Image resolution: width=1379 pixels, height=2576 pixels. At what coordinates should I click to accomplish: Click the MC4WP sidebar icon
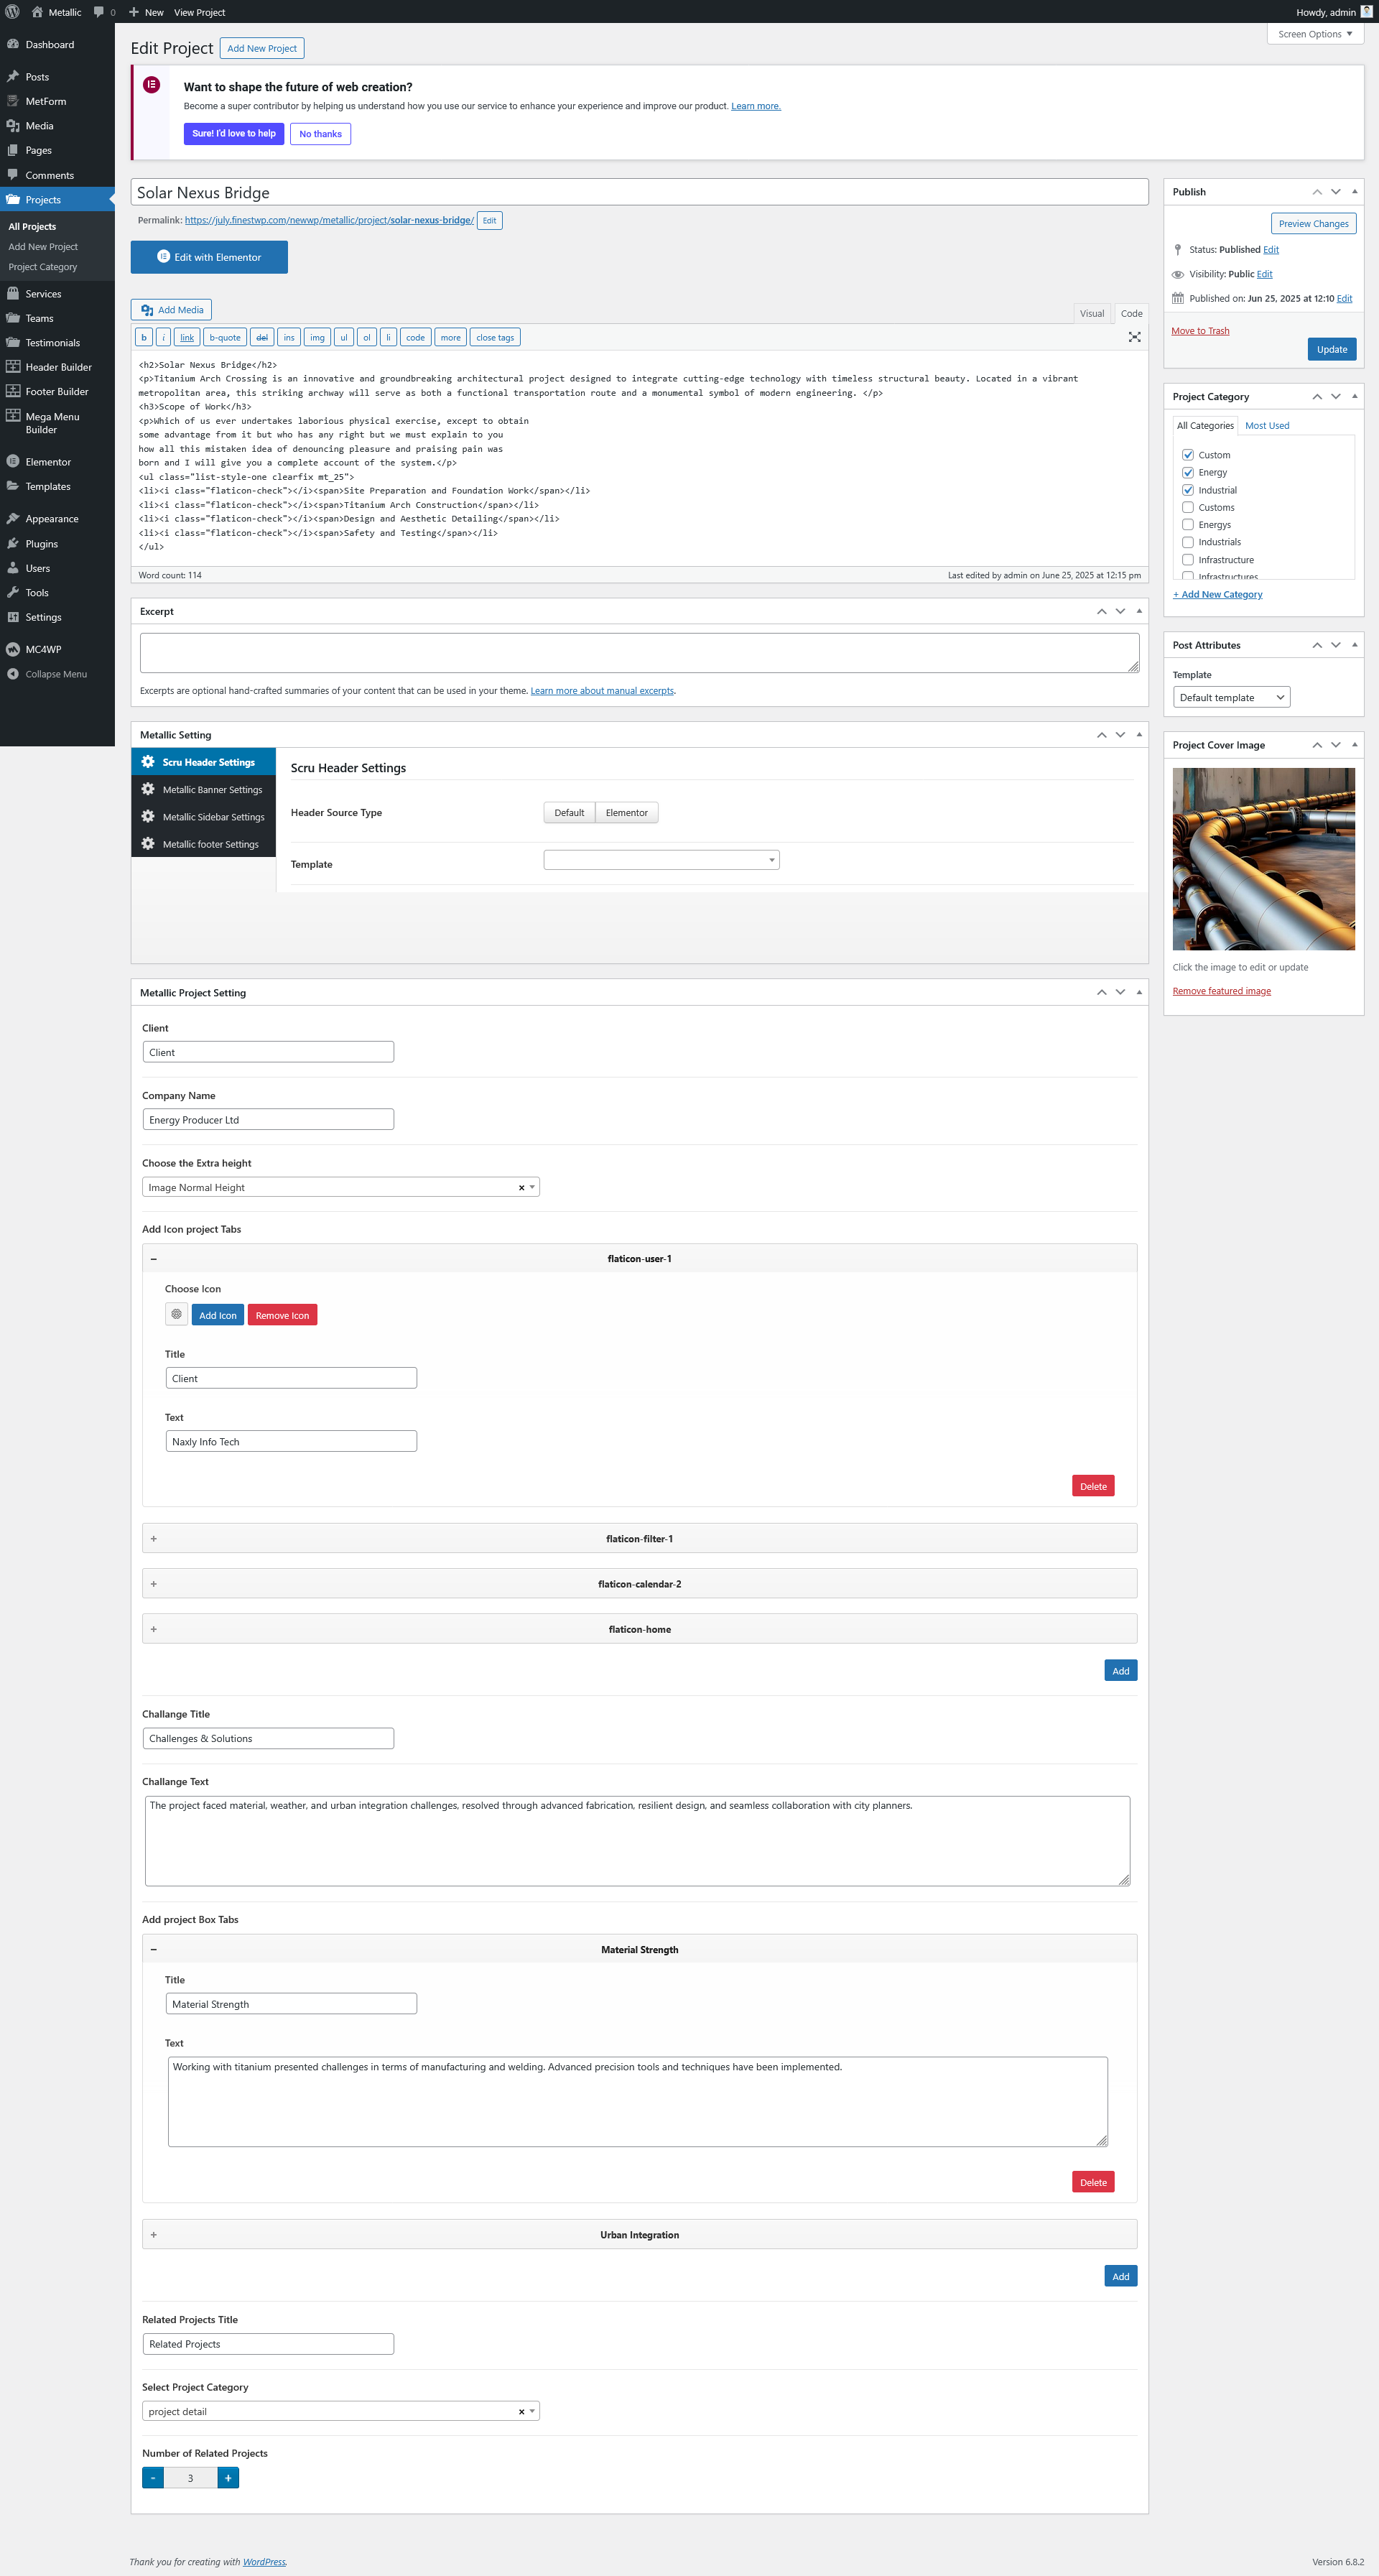[13, 649]
